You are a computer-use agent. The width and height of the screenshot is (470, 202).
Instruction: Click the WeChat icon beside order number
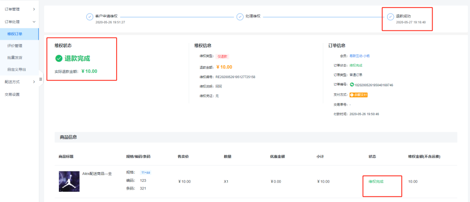click(352, 85)
